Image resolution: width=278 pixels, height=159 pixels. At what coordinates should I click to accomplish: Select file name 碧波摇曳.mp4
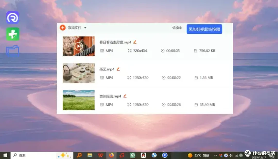click(110, 96)
